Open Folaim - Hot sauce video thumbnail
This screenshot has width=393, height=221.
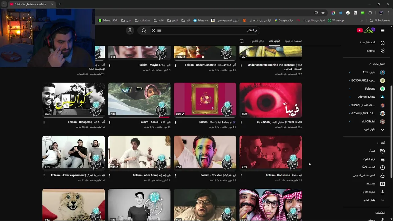(x=270, y=153)
